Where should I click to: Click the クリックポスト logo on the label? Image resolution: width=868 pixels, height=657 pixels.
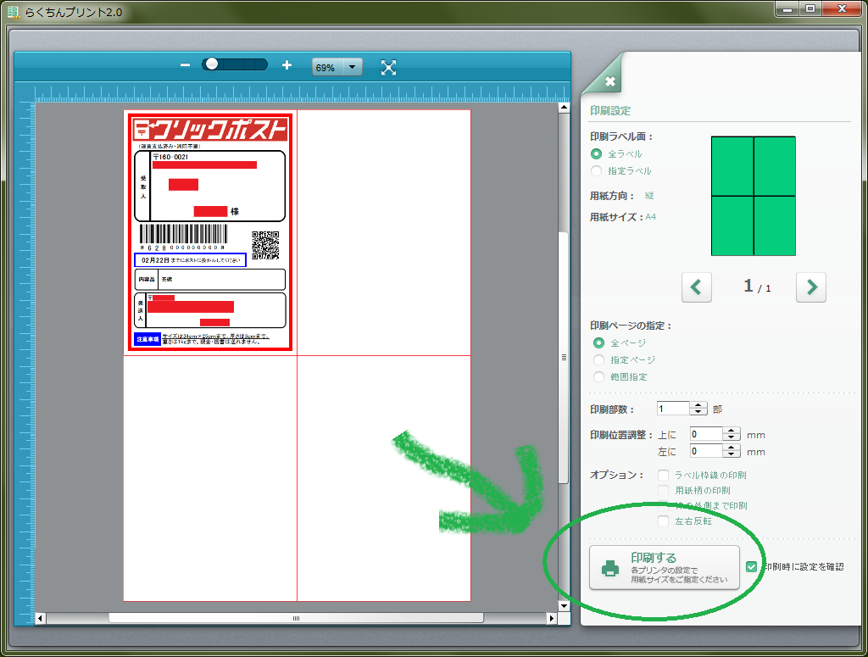(210, 130)
